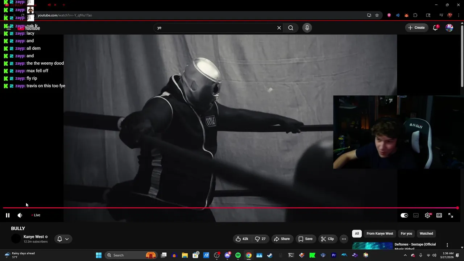Click the blue sound waves extension
The image size is (464, 261).
pyautogui.click(x=398, y=15)
